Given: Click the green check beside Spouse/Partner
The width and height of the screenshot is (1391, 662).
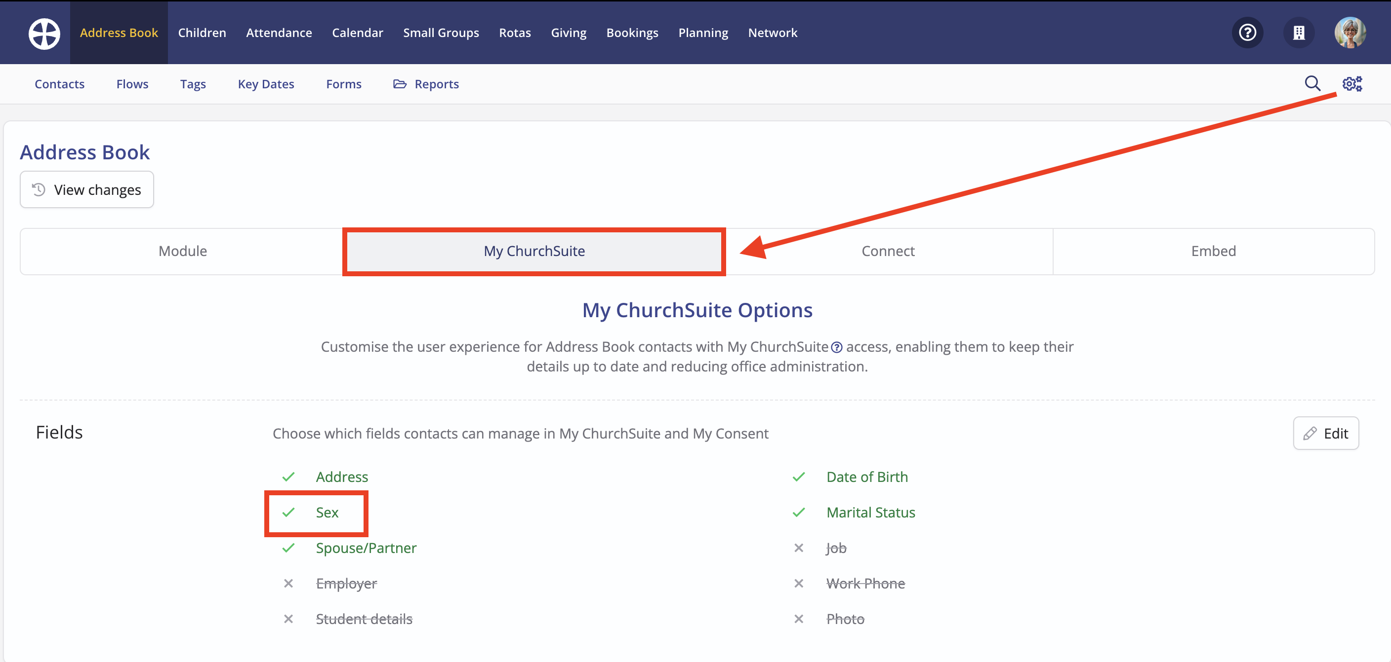Looking at the screenshot, I should pyautogui.click(x=288, y=548).
